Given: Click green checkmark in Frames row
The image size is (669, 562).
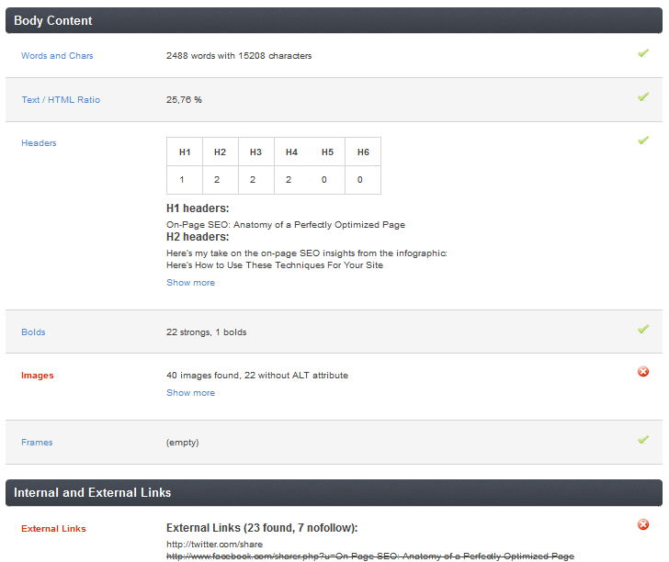Looking at the screenshot, I should click(x=643, y=440).
